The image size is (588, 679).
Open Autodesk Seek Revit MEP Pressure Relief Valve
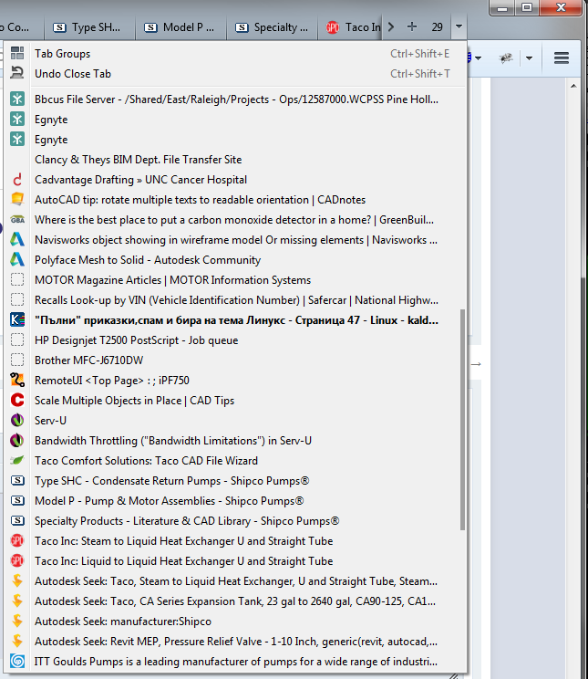point(235,642)
